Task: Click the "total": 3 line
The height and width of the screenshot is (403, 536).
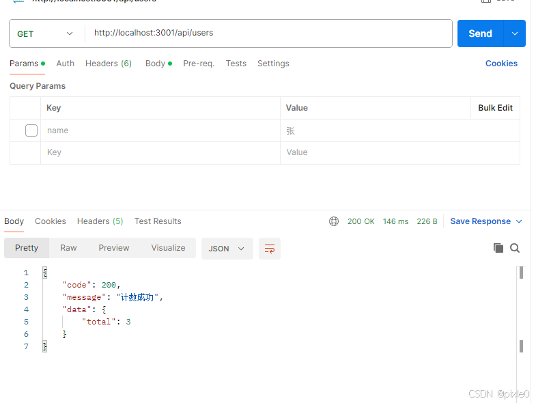Action: (x=106, y=322)
